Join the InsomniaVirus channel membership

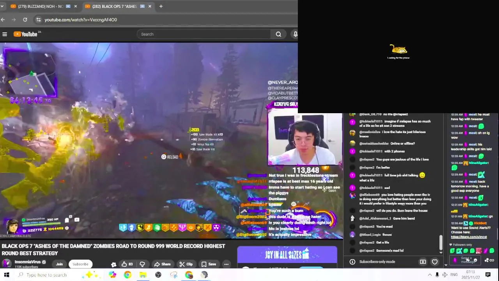tap(59, 264)
